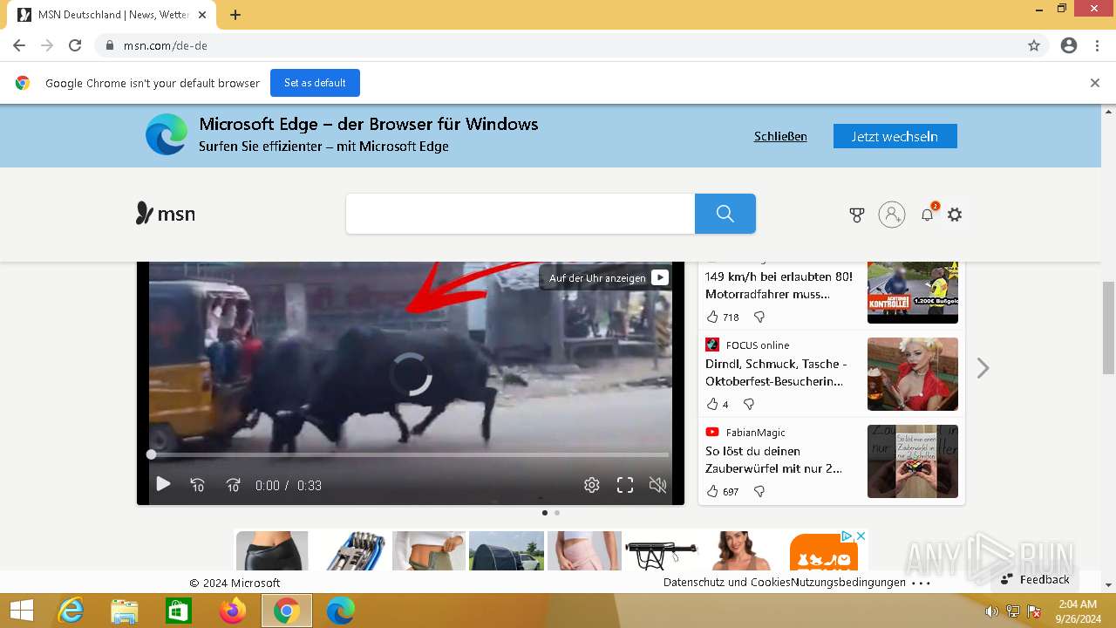Close the ad with the X

pos(861,536)
